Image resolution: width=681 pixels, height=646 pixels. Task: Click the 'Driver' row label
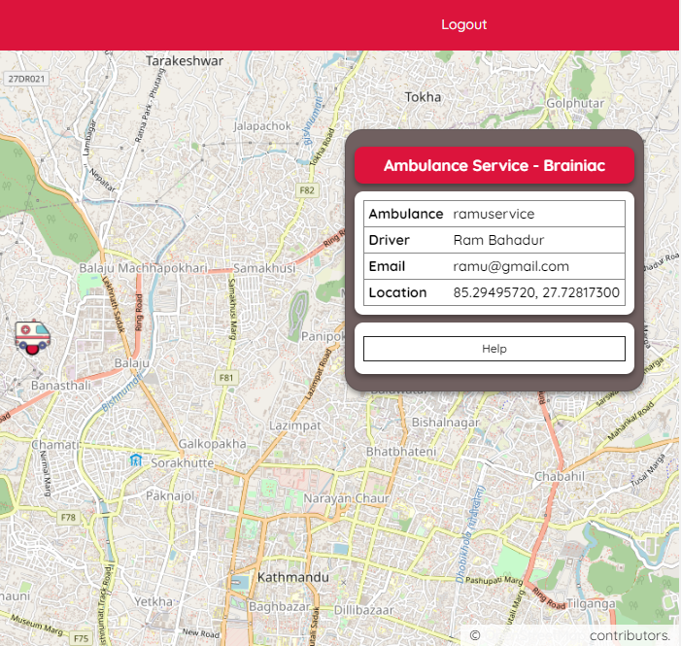click(389, 240)
